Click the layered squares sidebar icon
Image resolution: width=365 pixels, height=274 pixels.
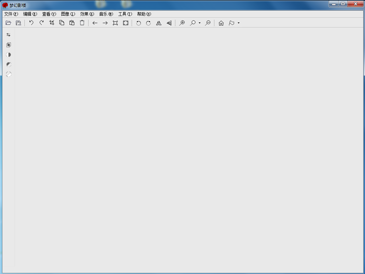8,45
